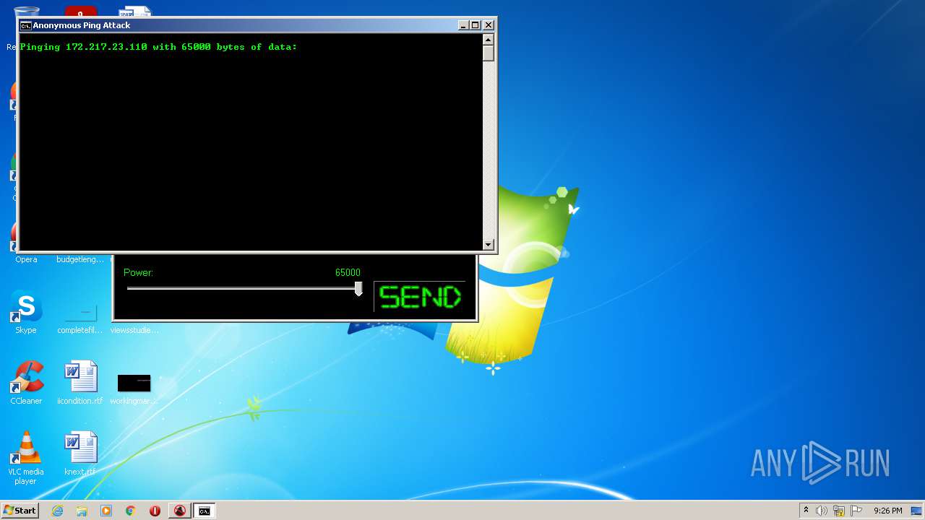Launch Internet Explorer from the taskbar
Image resolution: width=925 pixels, height=520 pixels.
pos(57,511)
